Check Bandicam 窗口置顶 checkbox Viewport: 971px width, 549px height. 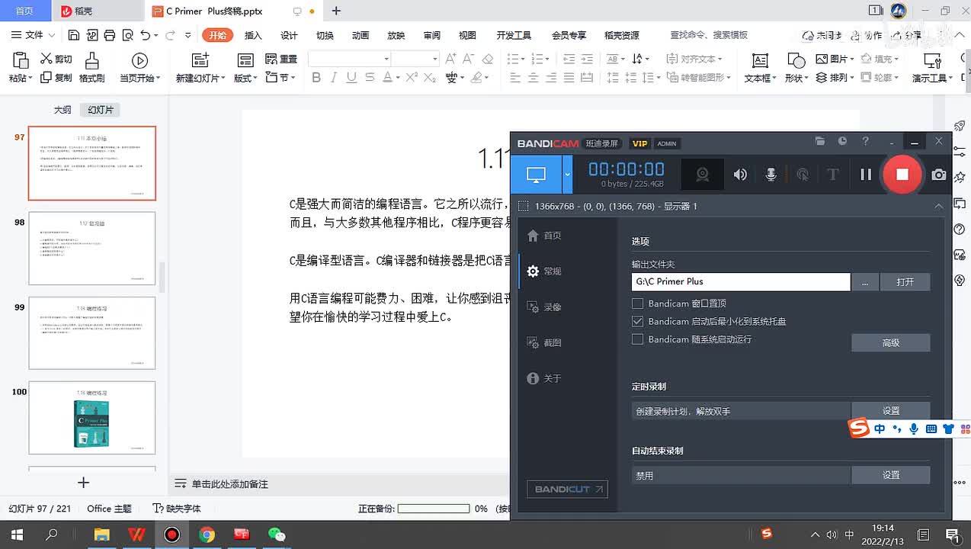(x=638, y=303)
